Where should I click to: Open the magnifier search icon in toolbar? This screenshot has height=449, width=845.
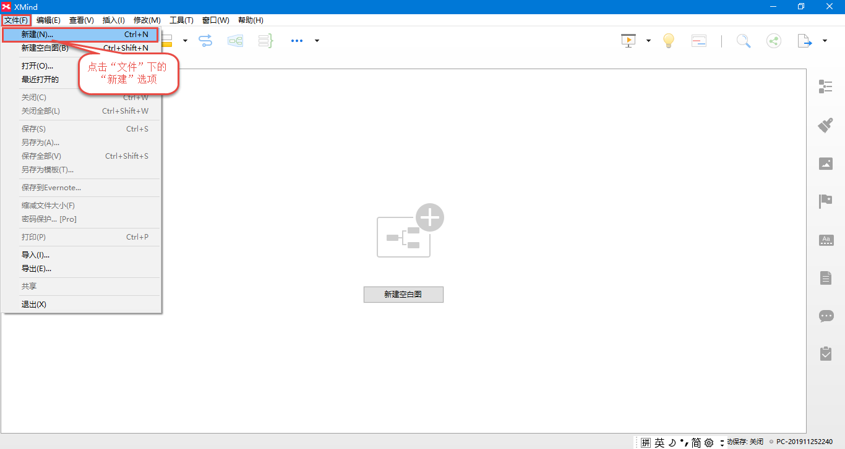743,41
